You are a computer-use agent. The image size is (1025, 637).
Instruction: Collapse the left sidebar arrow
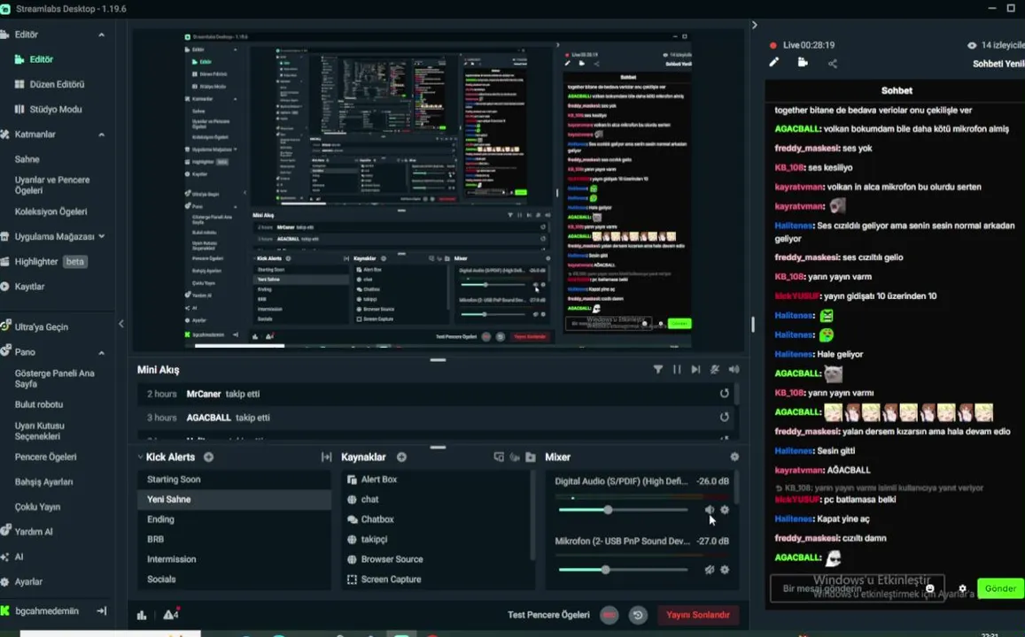pos(121,323)
